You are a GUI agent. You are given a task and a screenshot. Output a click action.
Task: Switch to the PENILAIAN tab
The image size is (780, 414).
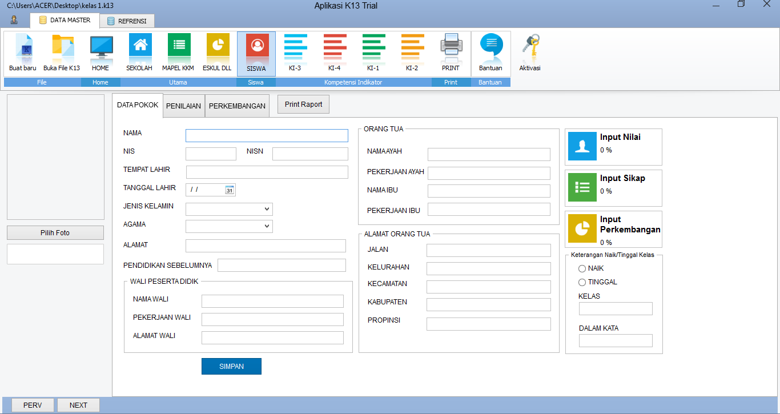pyautogui.click(x=183, y=106)
